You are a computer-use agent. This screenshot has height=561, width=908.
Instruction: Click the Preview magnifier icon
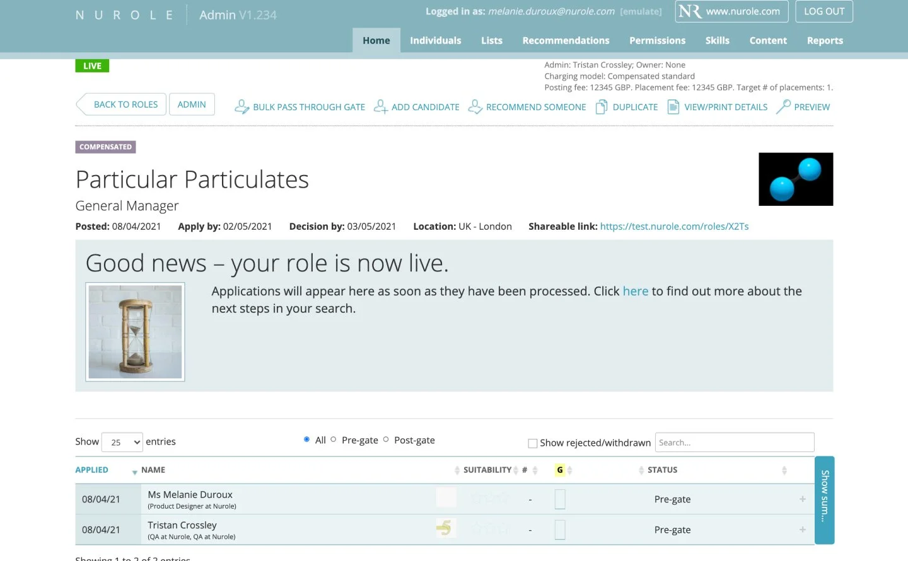[783, 107]
